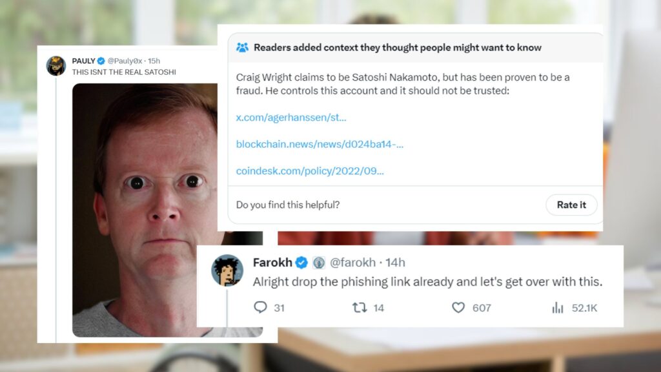Viewport: 661px width, 372px height.
Task: Open the x.com/agerhanssen link
Action: pyautogui.click(x=291, y=118)
